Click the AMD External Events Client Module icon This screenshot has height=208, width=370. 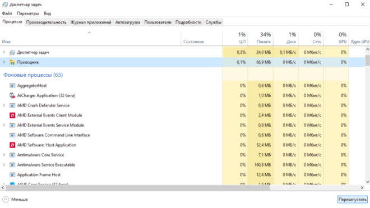12,115
